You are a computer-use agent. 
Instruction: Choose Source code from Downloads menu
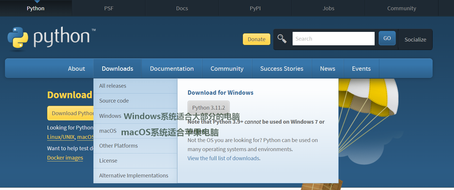coord(135,101)
